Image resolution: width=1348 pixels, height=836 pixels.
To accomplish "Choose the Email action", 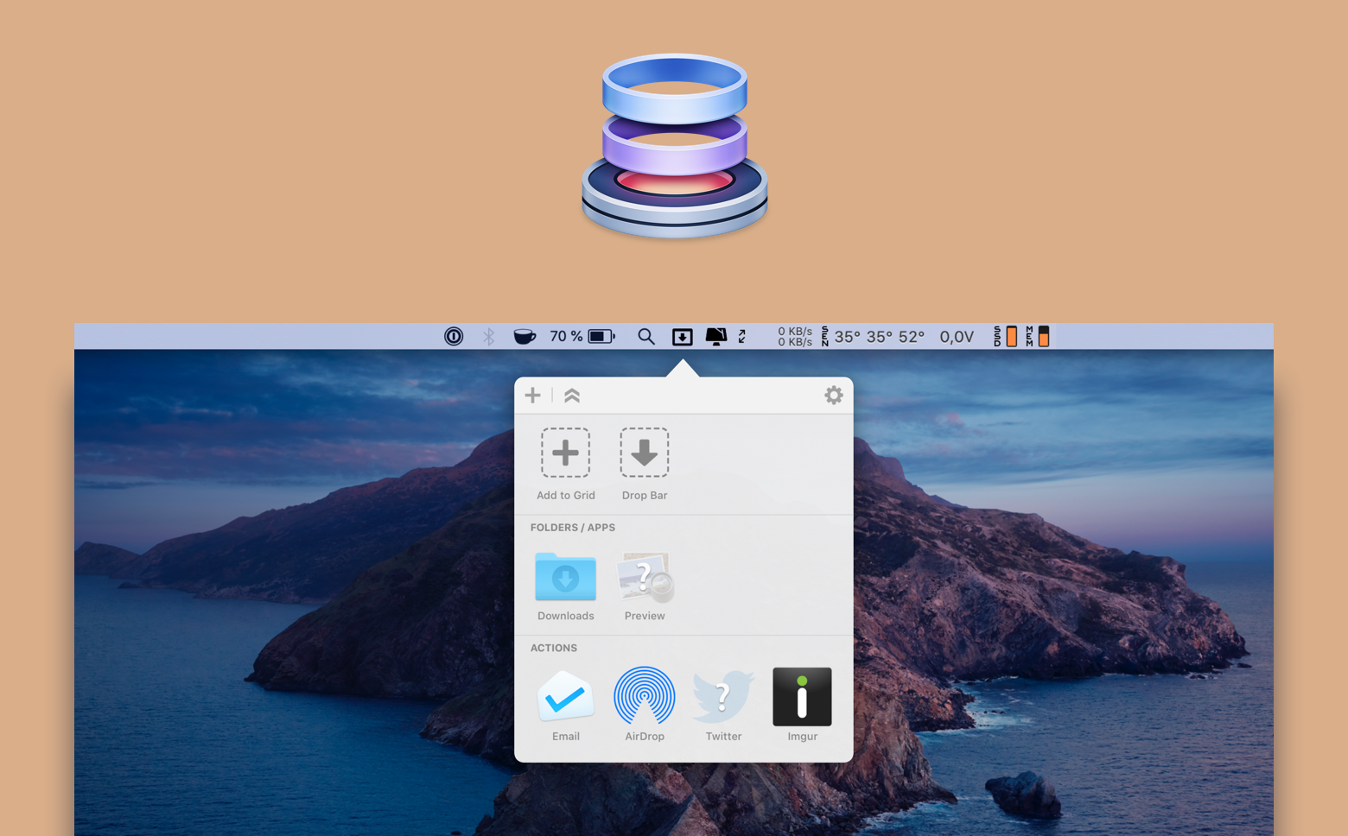I will pyautogui.click(x=565, y=705).
